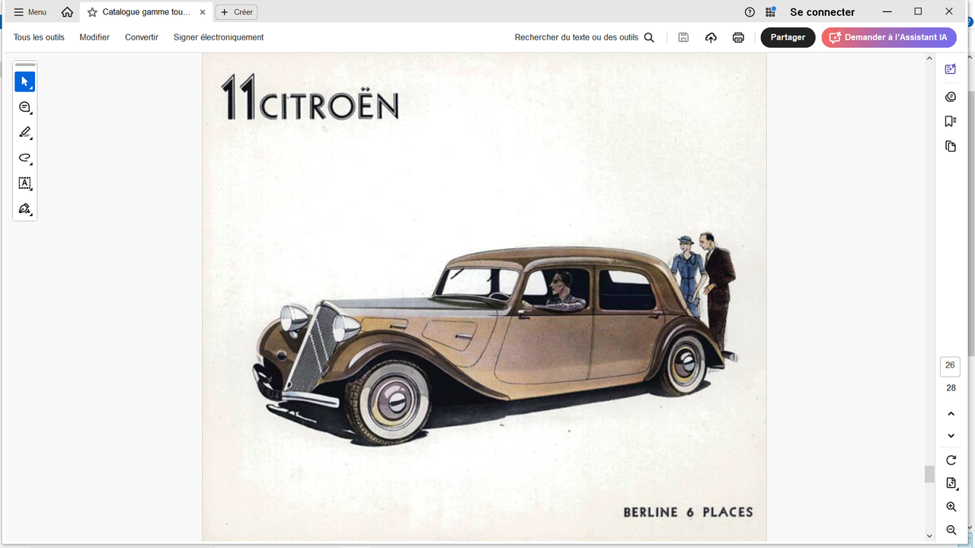Click the magnifying glass search icon
Image resolution: width=975 pixels, height=548 pixels.
click(649, 37)
